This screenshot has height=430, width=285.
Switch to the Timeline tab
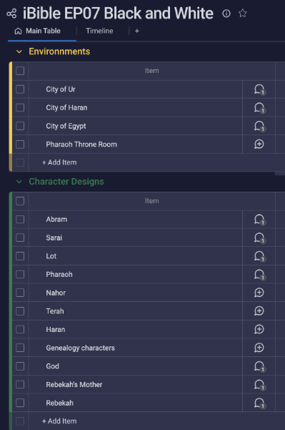tap(99, 31)
